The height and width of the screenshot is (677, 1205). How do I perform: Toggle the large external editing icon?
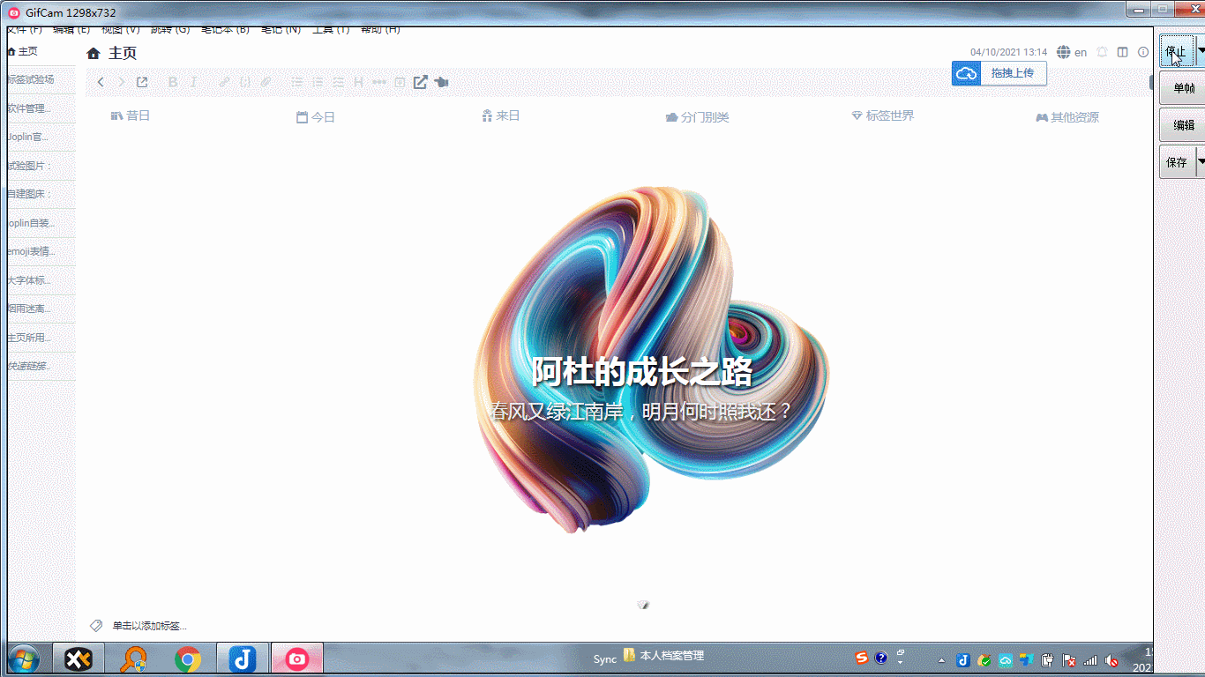tap(421, 82)
